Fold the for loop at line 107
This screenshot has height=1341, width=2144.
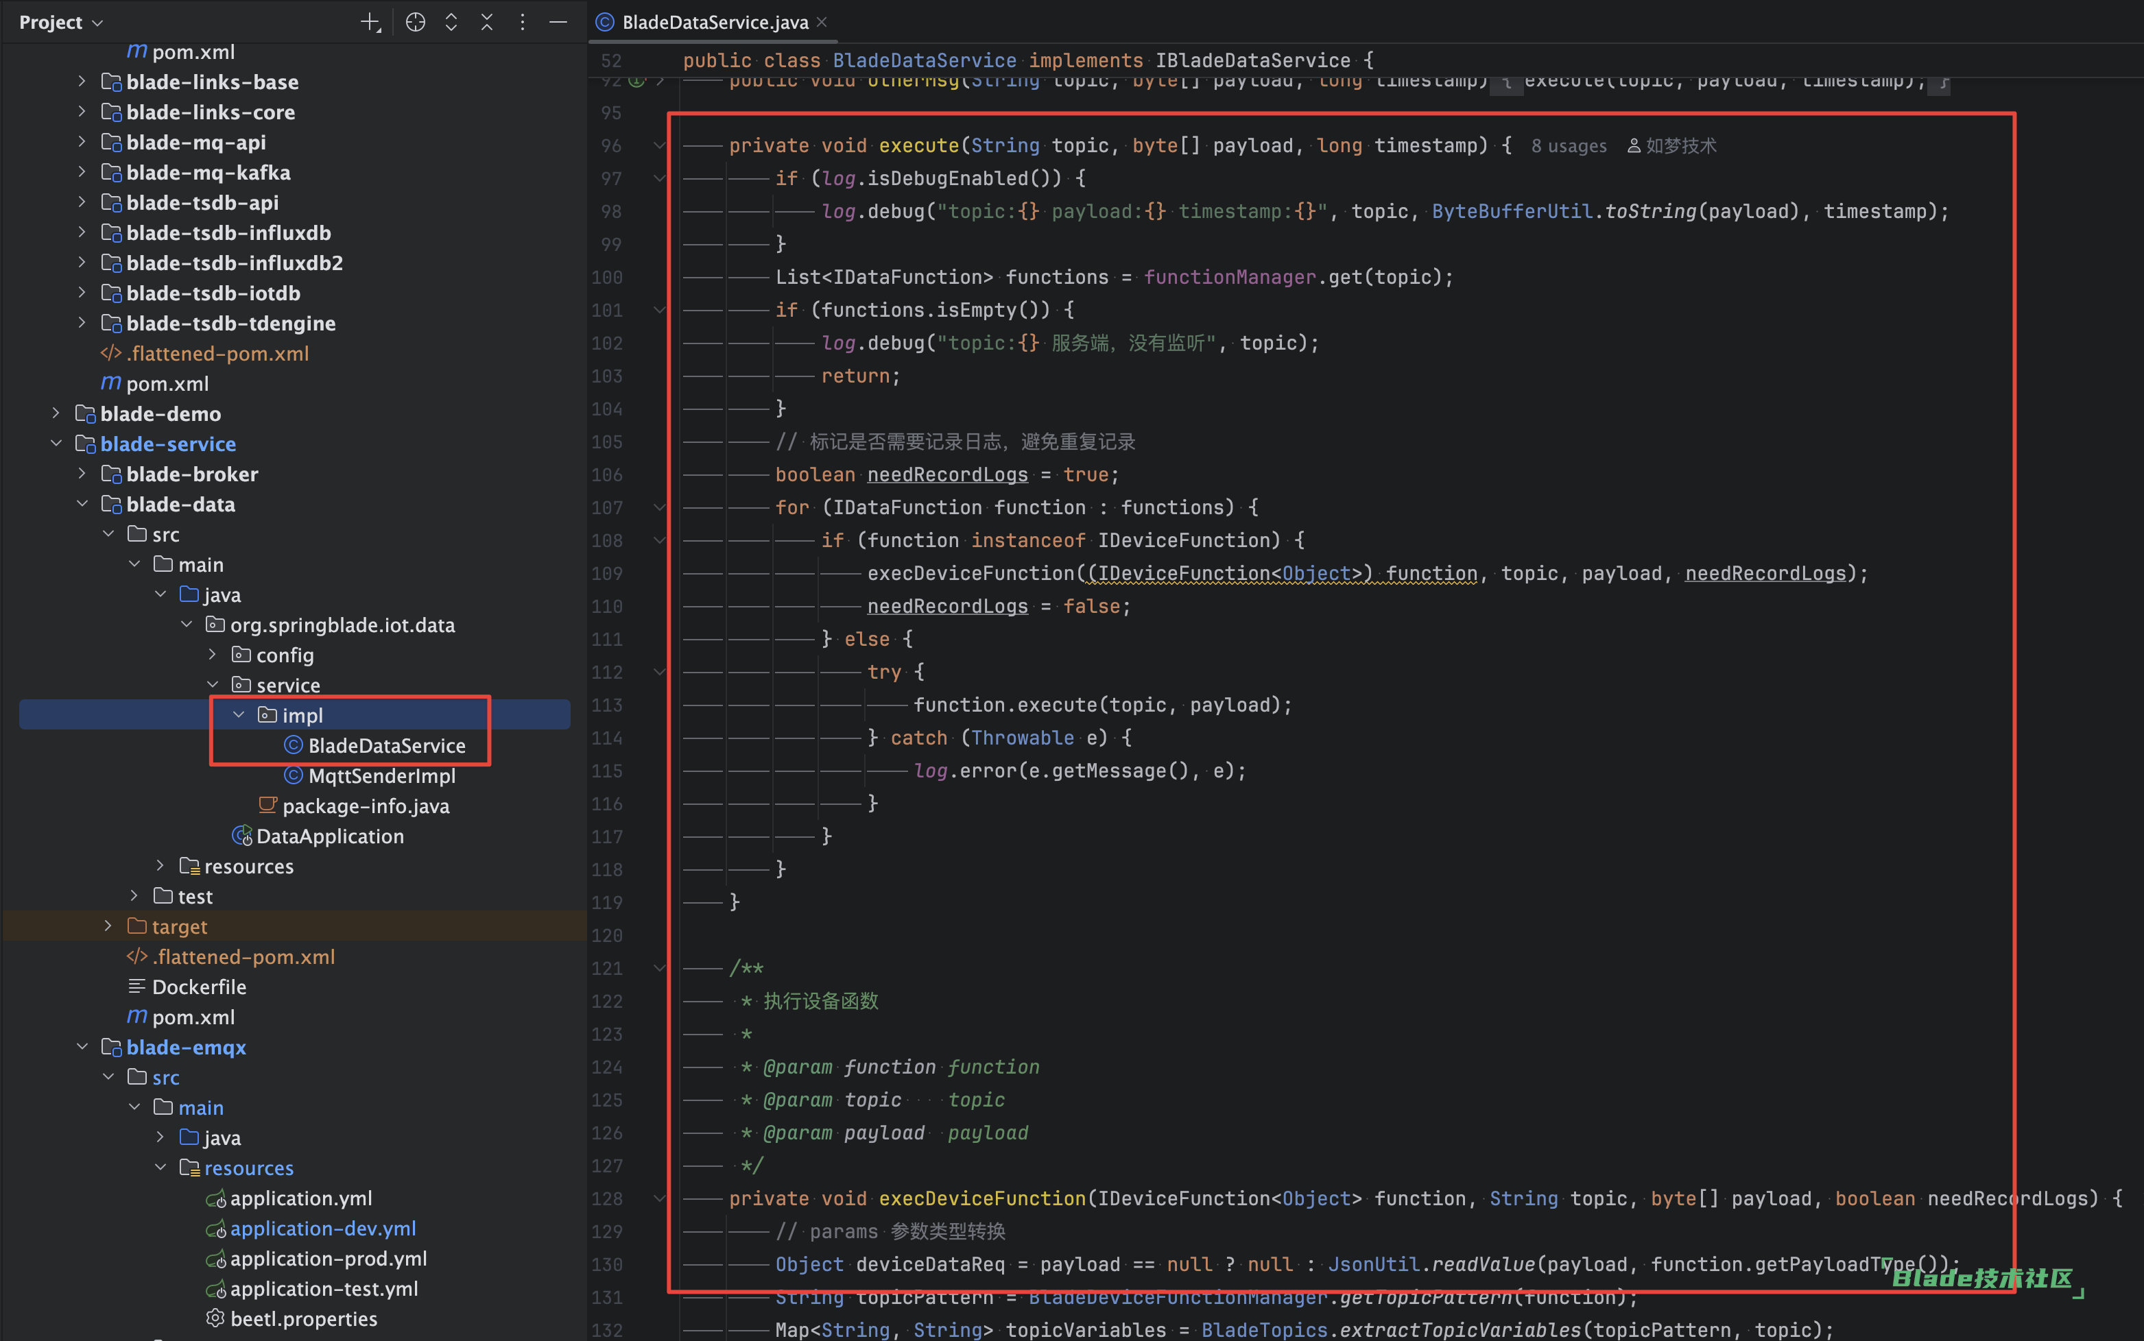pyautogui.click(x=659, y=507)
